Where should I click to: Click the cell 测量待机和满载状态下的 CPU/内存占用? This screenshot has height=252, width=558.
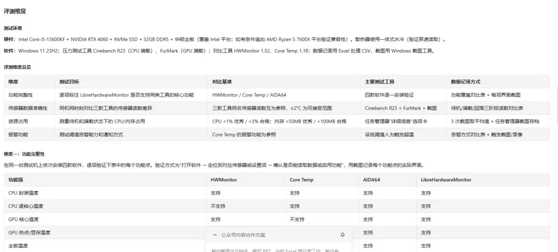102,121
